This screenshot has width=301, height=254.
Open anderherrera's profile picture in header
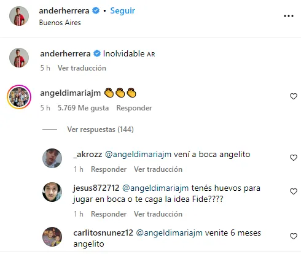[x=19, y=16]
